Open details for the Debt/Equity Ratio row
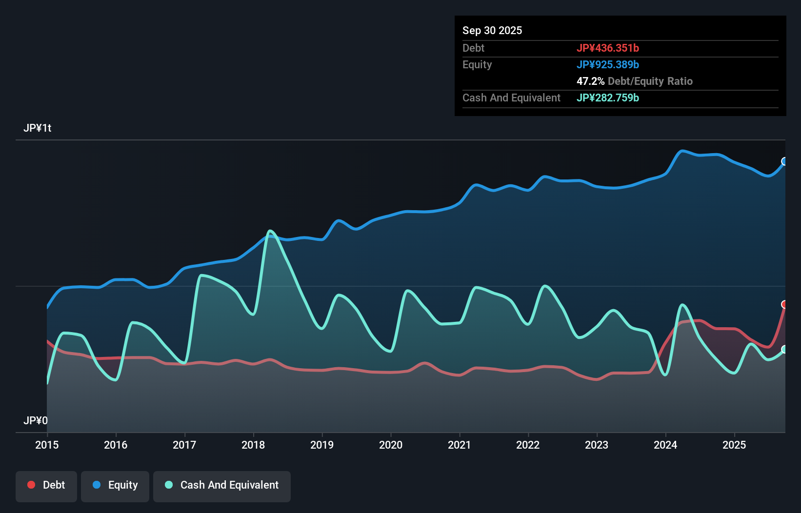The height and width of the screenshot is (513, 801). pos(634,81)
